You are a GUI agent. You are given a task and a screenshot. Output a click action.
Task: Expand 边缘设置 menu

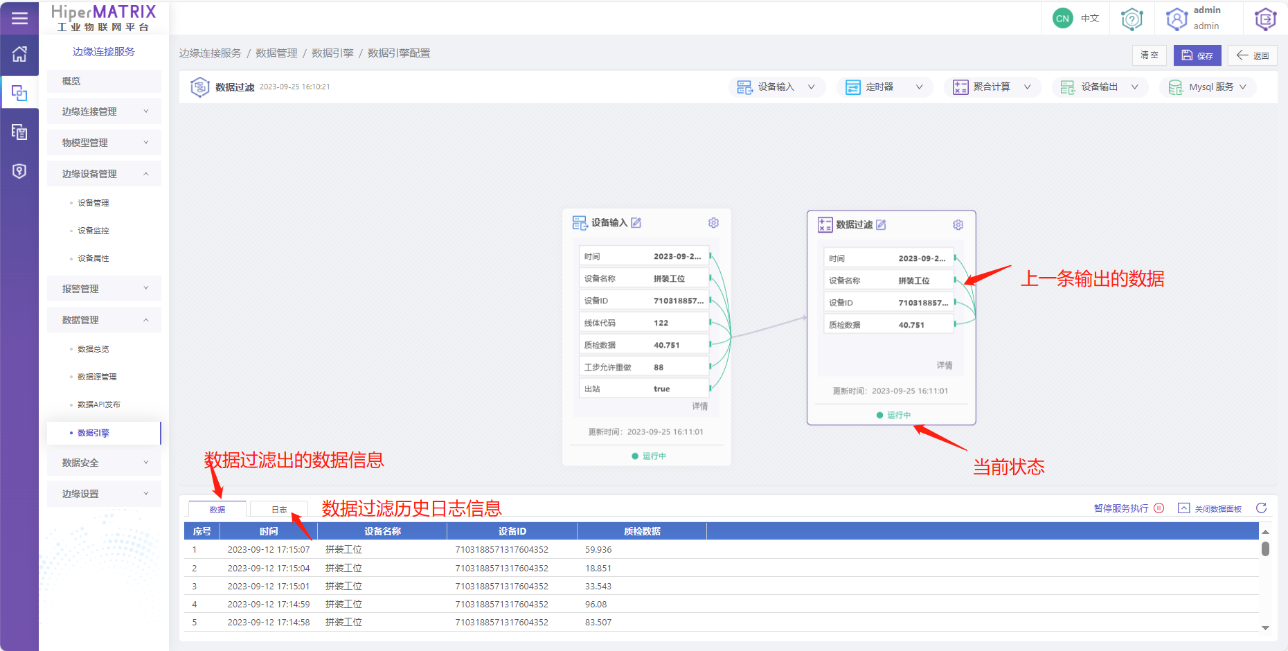(104, 494)
